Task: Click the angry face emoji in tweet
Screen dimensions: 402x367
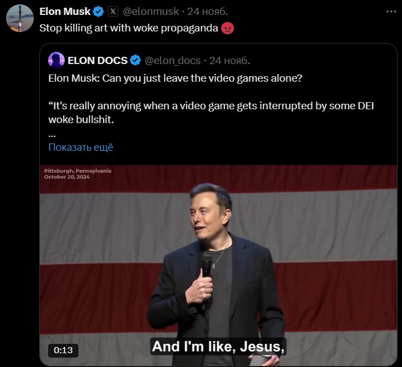Action: (x=227, y=28)
